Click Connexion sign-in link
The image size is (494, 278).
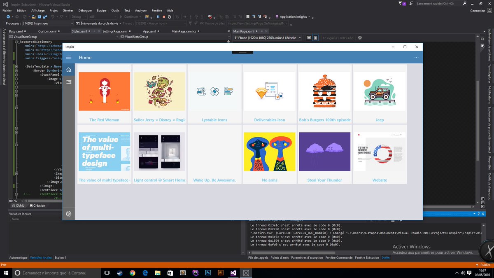(x=478, y=11)
